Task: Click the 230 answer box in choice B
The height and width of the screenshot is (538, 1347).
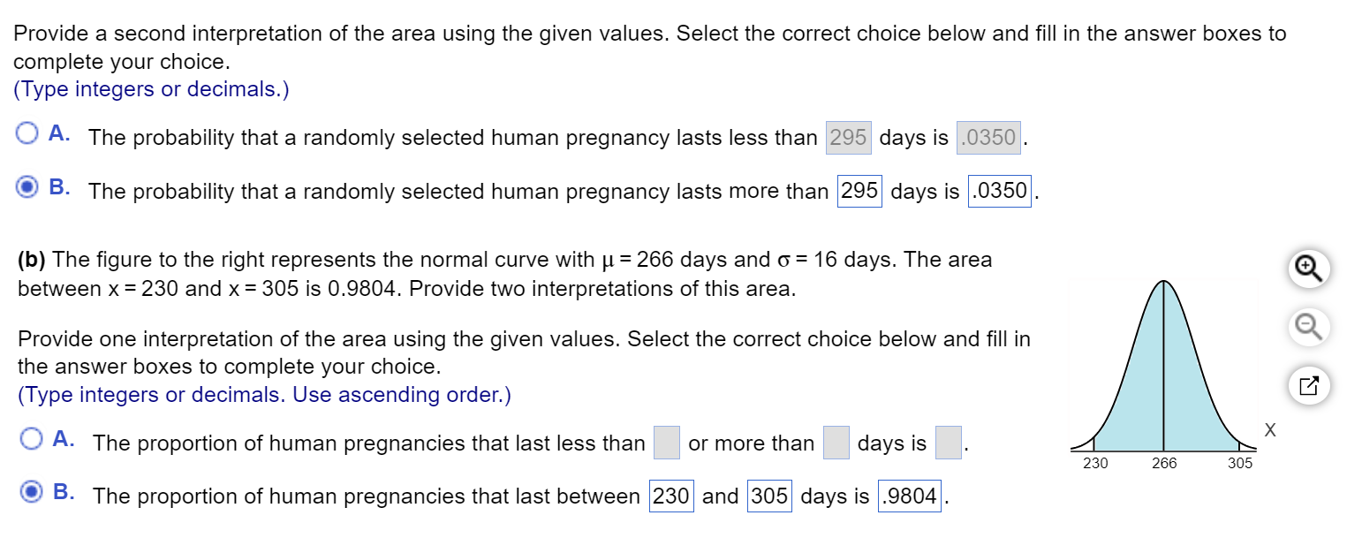Action: click(x=672, y=496)
